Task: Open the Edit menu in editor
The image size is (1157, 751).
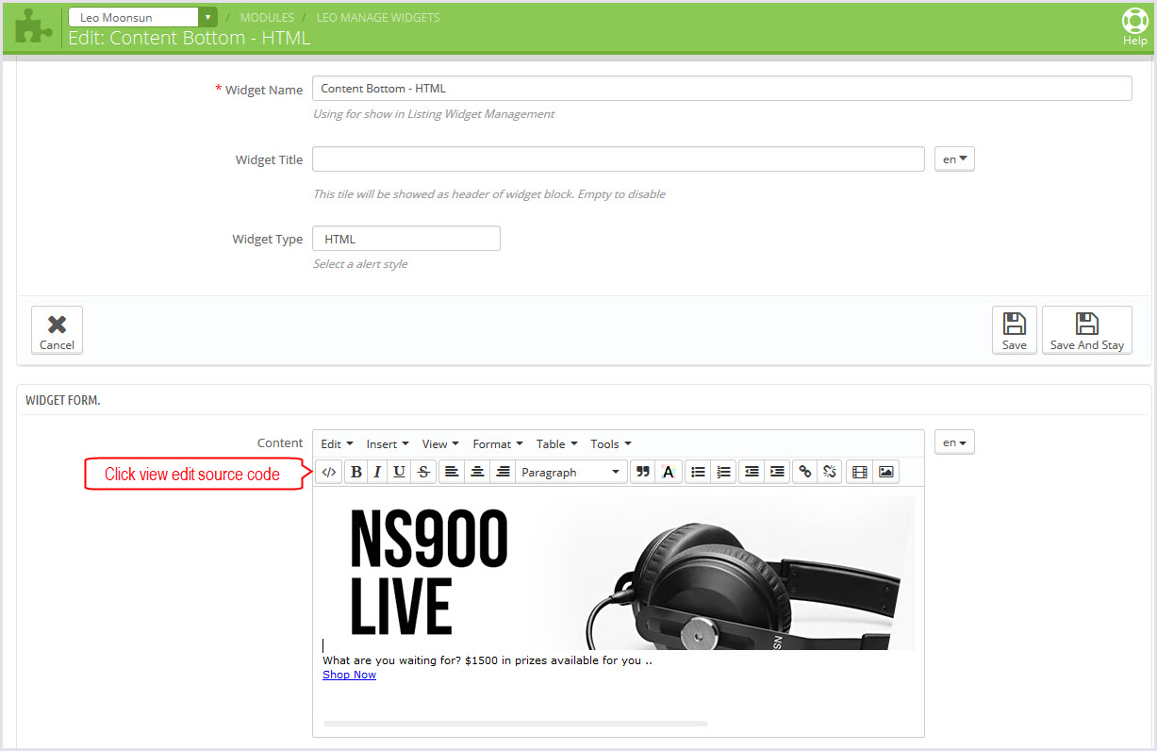Action: click(x=337, y=443)
